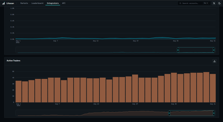The image size is (223, 122).
Task: Click the 0.2% axis label on upper chart
Action: [x=12, y=33]
